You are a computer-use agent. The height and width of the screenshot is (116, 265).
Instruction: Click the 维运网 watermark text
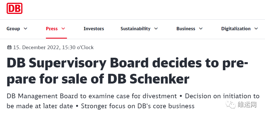click(x=247, y=105)
